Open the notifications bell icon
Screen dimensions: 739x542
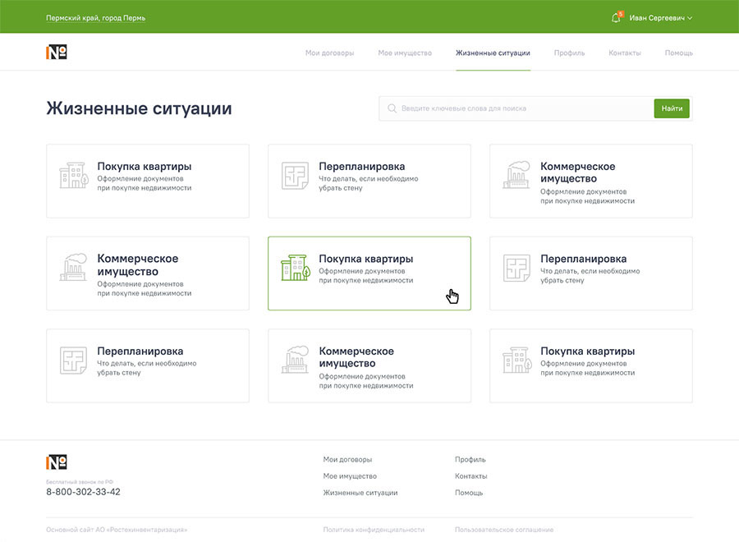pyautogui.click(x=616, y=18)
